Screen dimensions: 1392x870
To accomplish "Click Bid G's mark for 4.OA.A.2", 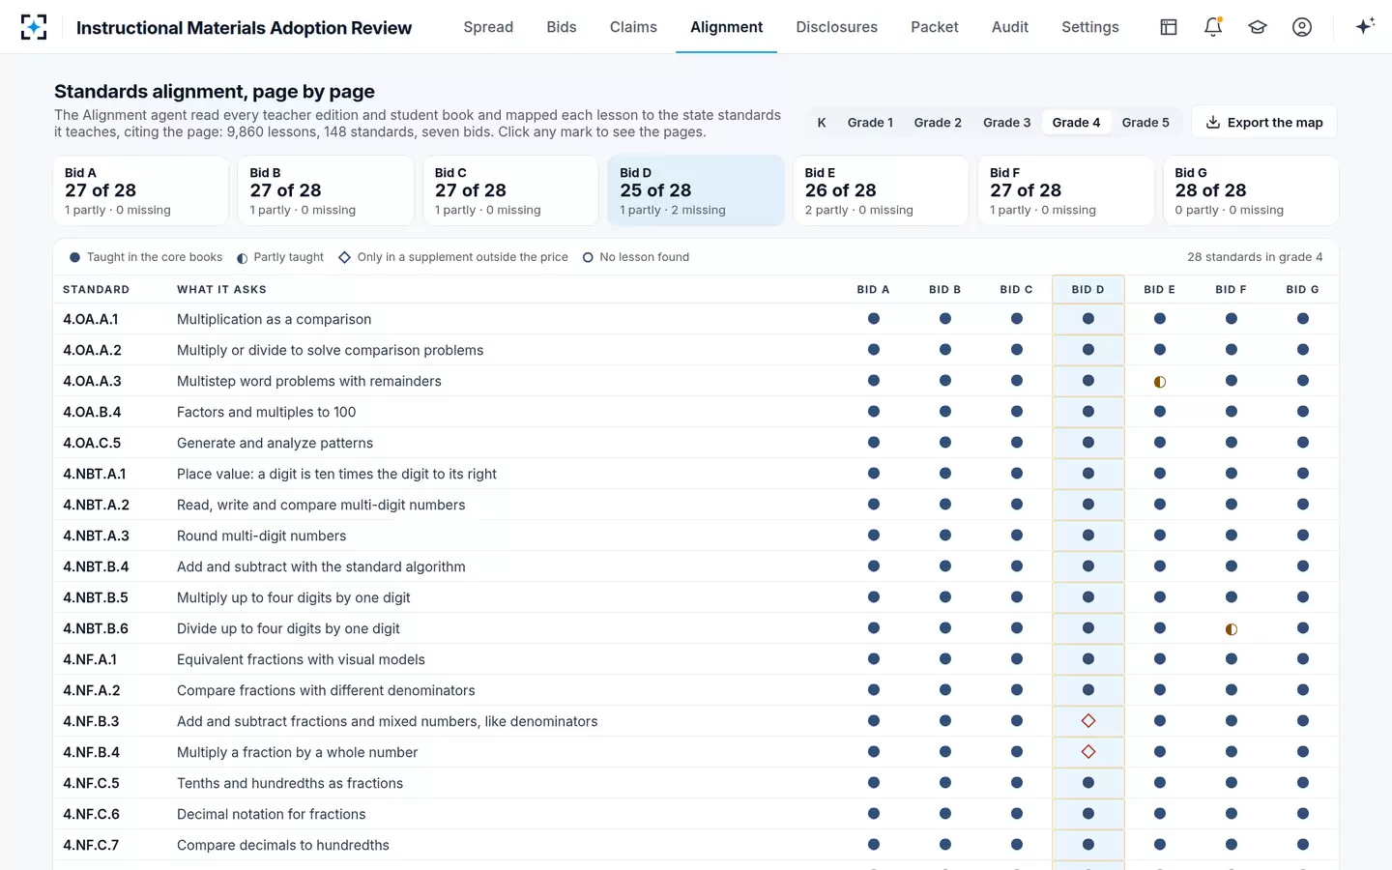I will click(1303, 350).
